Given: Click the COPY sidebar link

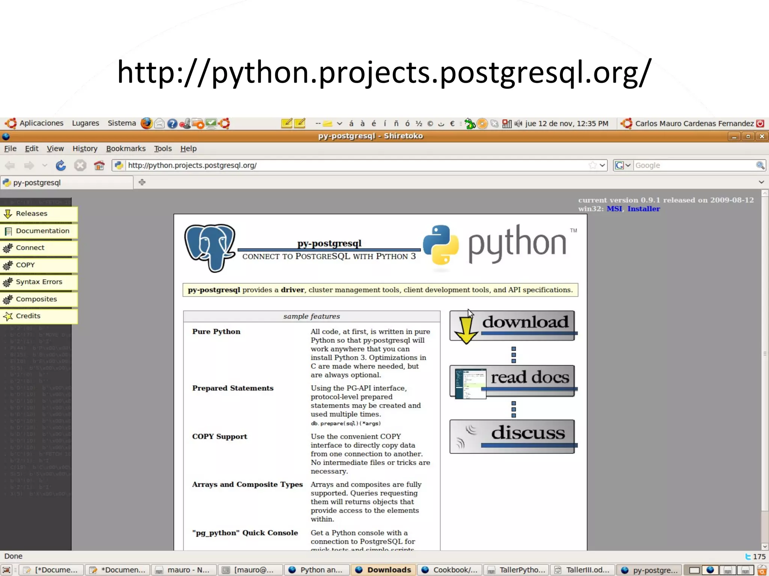Looking at the screenshot, I should [39, 265].
